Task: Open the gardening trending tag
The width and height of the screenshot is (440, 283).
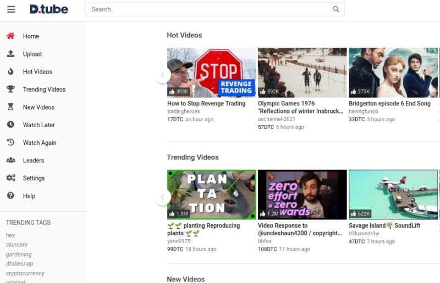Action: 19,254
